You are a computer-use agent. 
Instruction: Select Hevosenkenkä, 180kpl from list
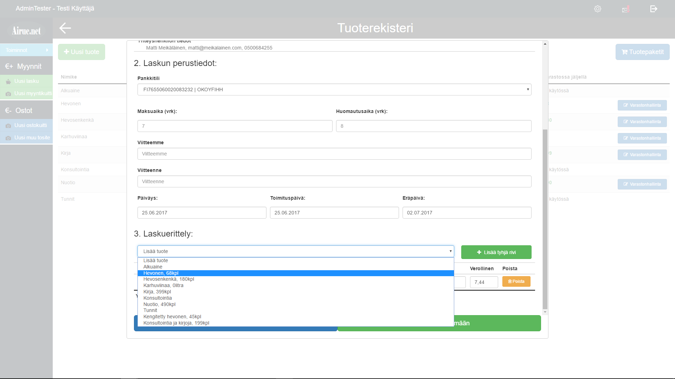pyautogui.click(x=169, y=279)
